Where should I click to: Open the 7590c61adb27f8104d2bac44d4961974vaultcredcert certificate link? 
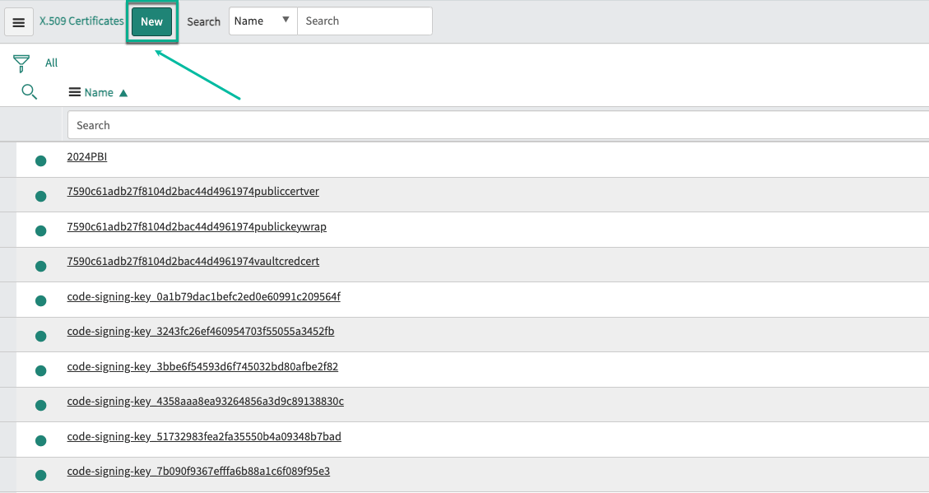click(x=193, y=262)
